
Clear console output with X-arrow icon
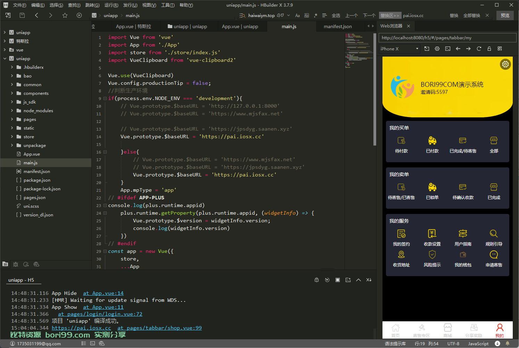369,280
